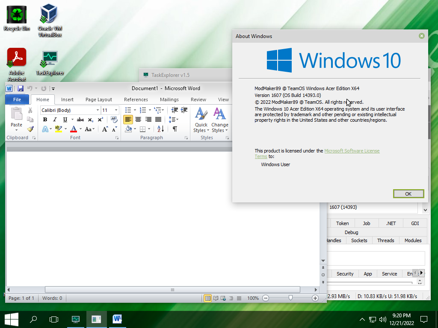438x328 pixels.
Task: Switch to the Page Layout ribbon tab
Action: [99, 100]
